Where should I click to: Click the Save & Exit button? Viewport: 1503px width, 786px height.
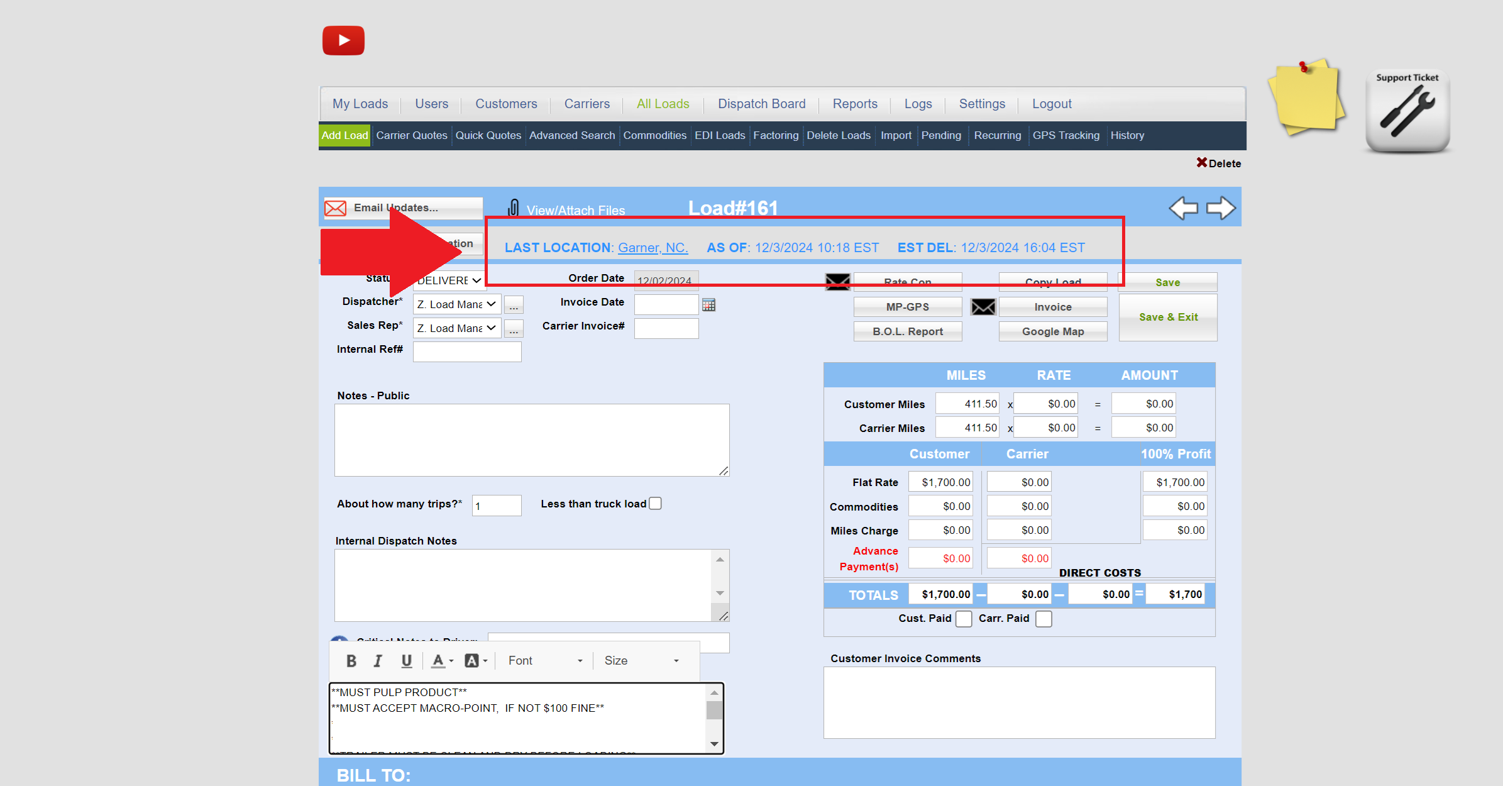(x=1168, y=318)
